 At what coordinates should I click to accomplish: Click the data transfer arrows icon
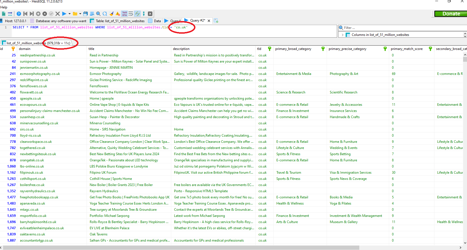[10, 14]
